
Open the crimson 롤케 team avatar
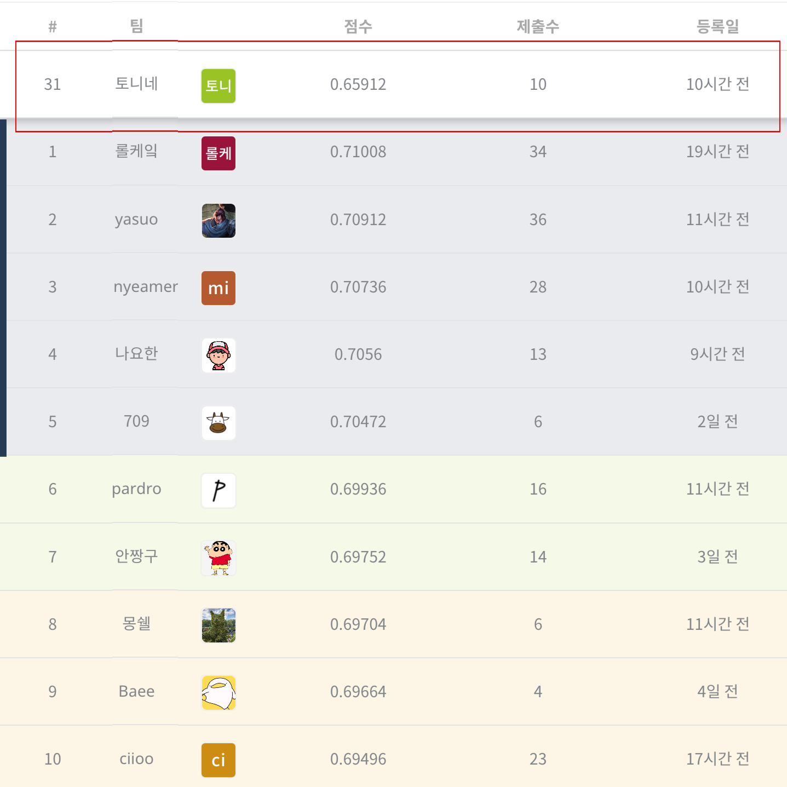click(219, 153)
